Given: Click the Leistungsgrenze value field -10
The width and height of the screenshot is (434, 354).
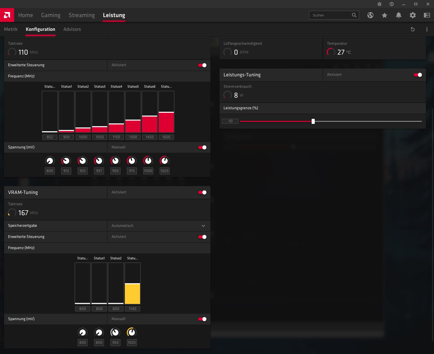Looking at the screenshot, I should pos(230,121).
